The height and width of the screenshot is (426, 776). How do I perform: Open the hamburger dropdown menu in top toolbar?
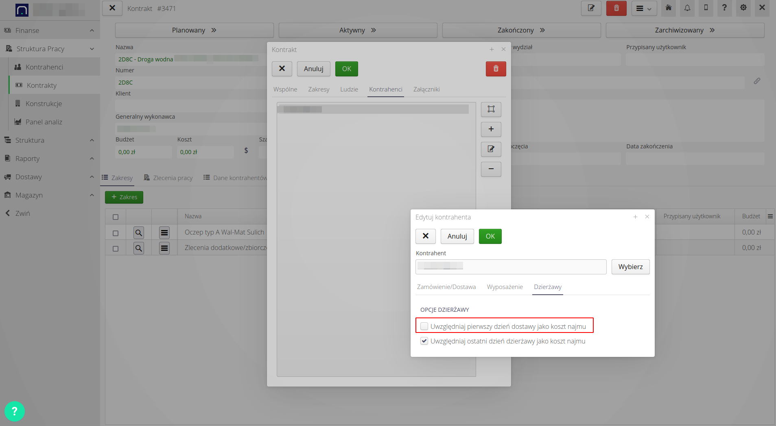tap(644, 9)
